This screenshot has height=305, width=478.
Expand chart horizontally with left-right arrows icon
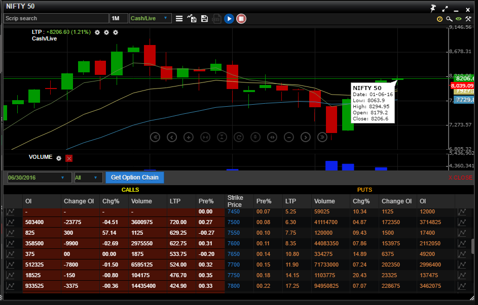click(x=272, y=137)
